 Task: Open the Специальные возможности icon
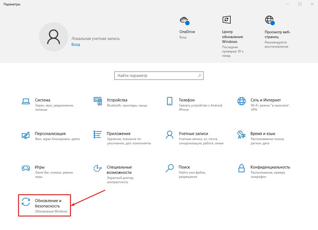[x=98, y=169]
